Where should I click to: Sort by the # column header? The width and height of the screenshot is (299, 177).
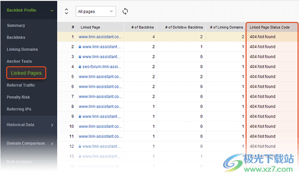(73, 27)
